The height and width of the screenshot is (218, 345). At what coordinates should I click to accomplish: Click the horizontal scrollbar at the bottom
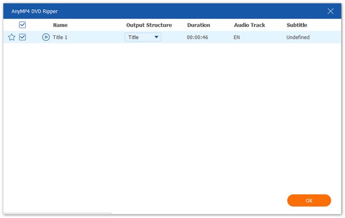[x=57, y=213]
